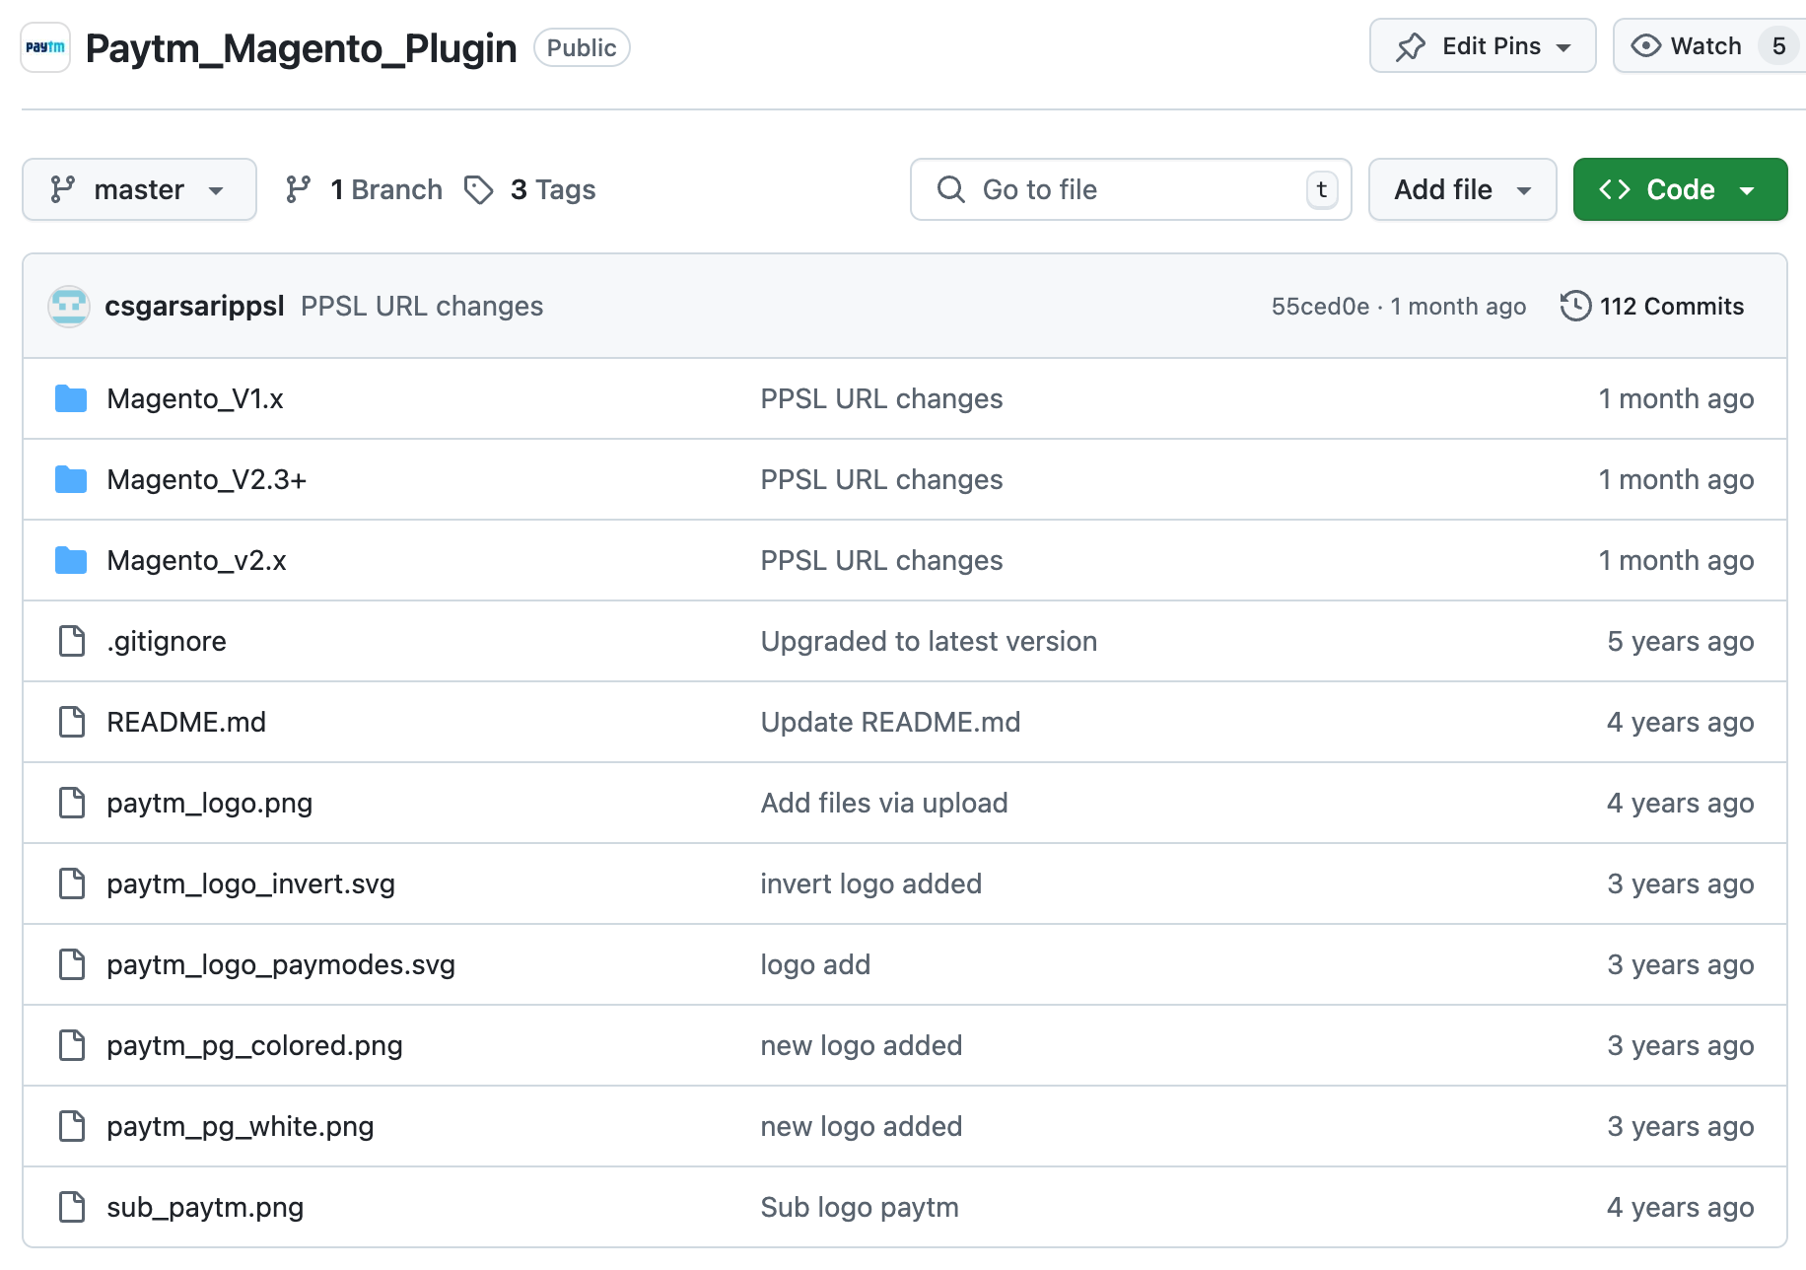1806x1270 pixels.
Task: Click the pin icon in Edit Pins
Action: (x=1411, y=46)
